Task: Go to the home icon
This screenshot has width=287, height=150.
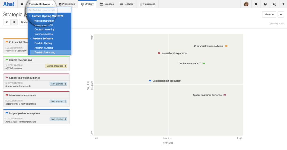Action: coord(22,4)
